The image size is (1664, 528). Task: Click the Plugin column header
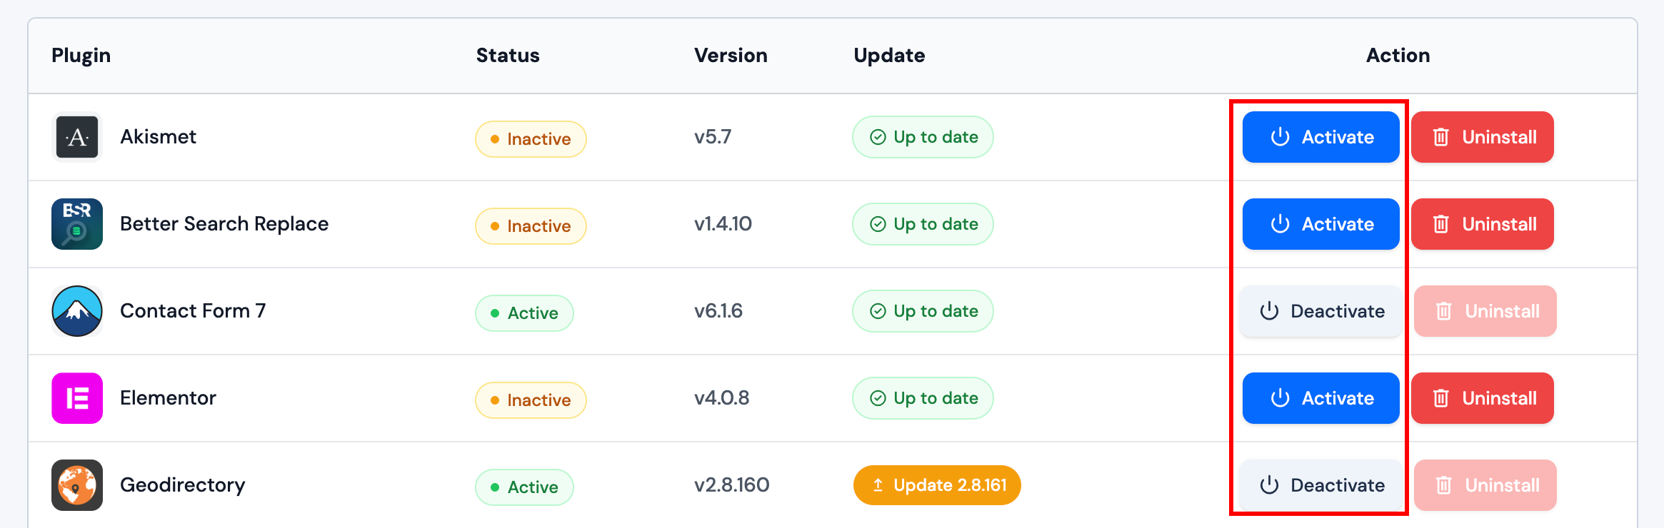[x=81, y=56]
